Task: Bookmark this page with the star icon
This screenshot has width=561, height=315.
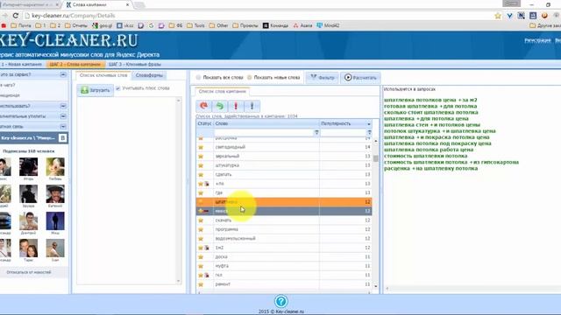Action: (x=498, y=16)
